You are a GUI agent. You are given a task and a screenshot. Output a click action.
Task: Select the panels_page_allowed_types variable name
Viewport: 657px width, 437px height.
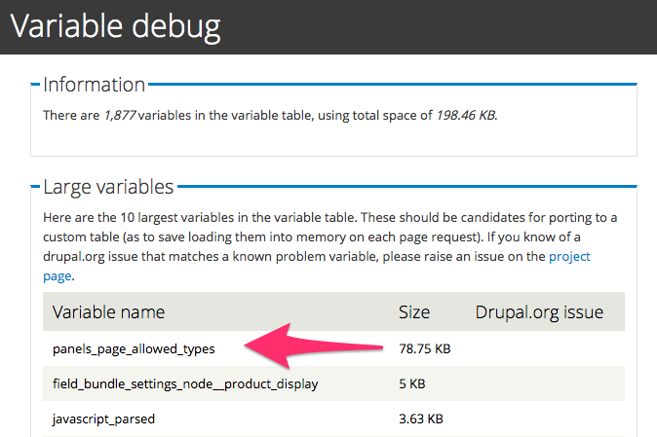134,347
